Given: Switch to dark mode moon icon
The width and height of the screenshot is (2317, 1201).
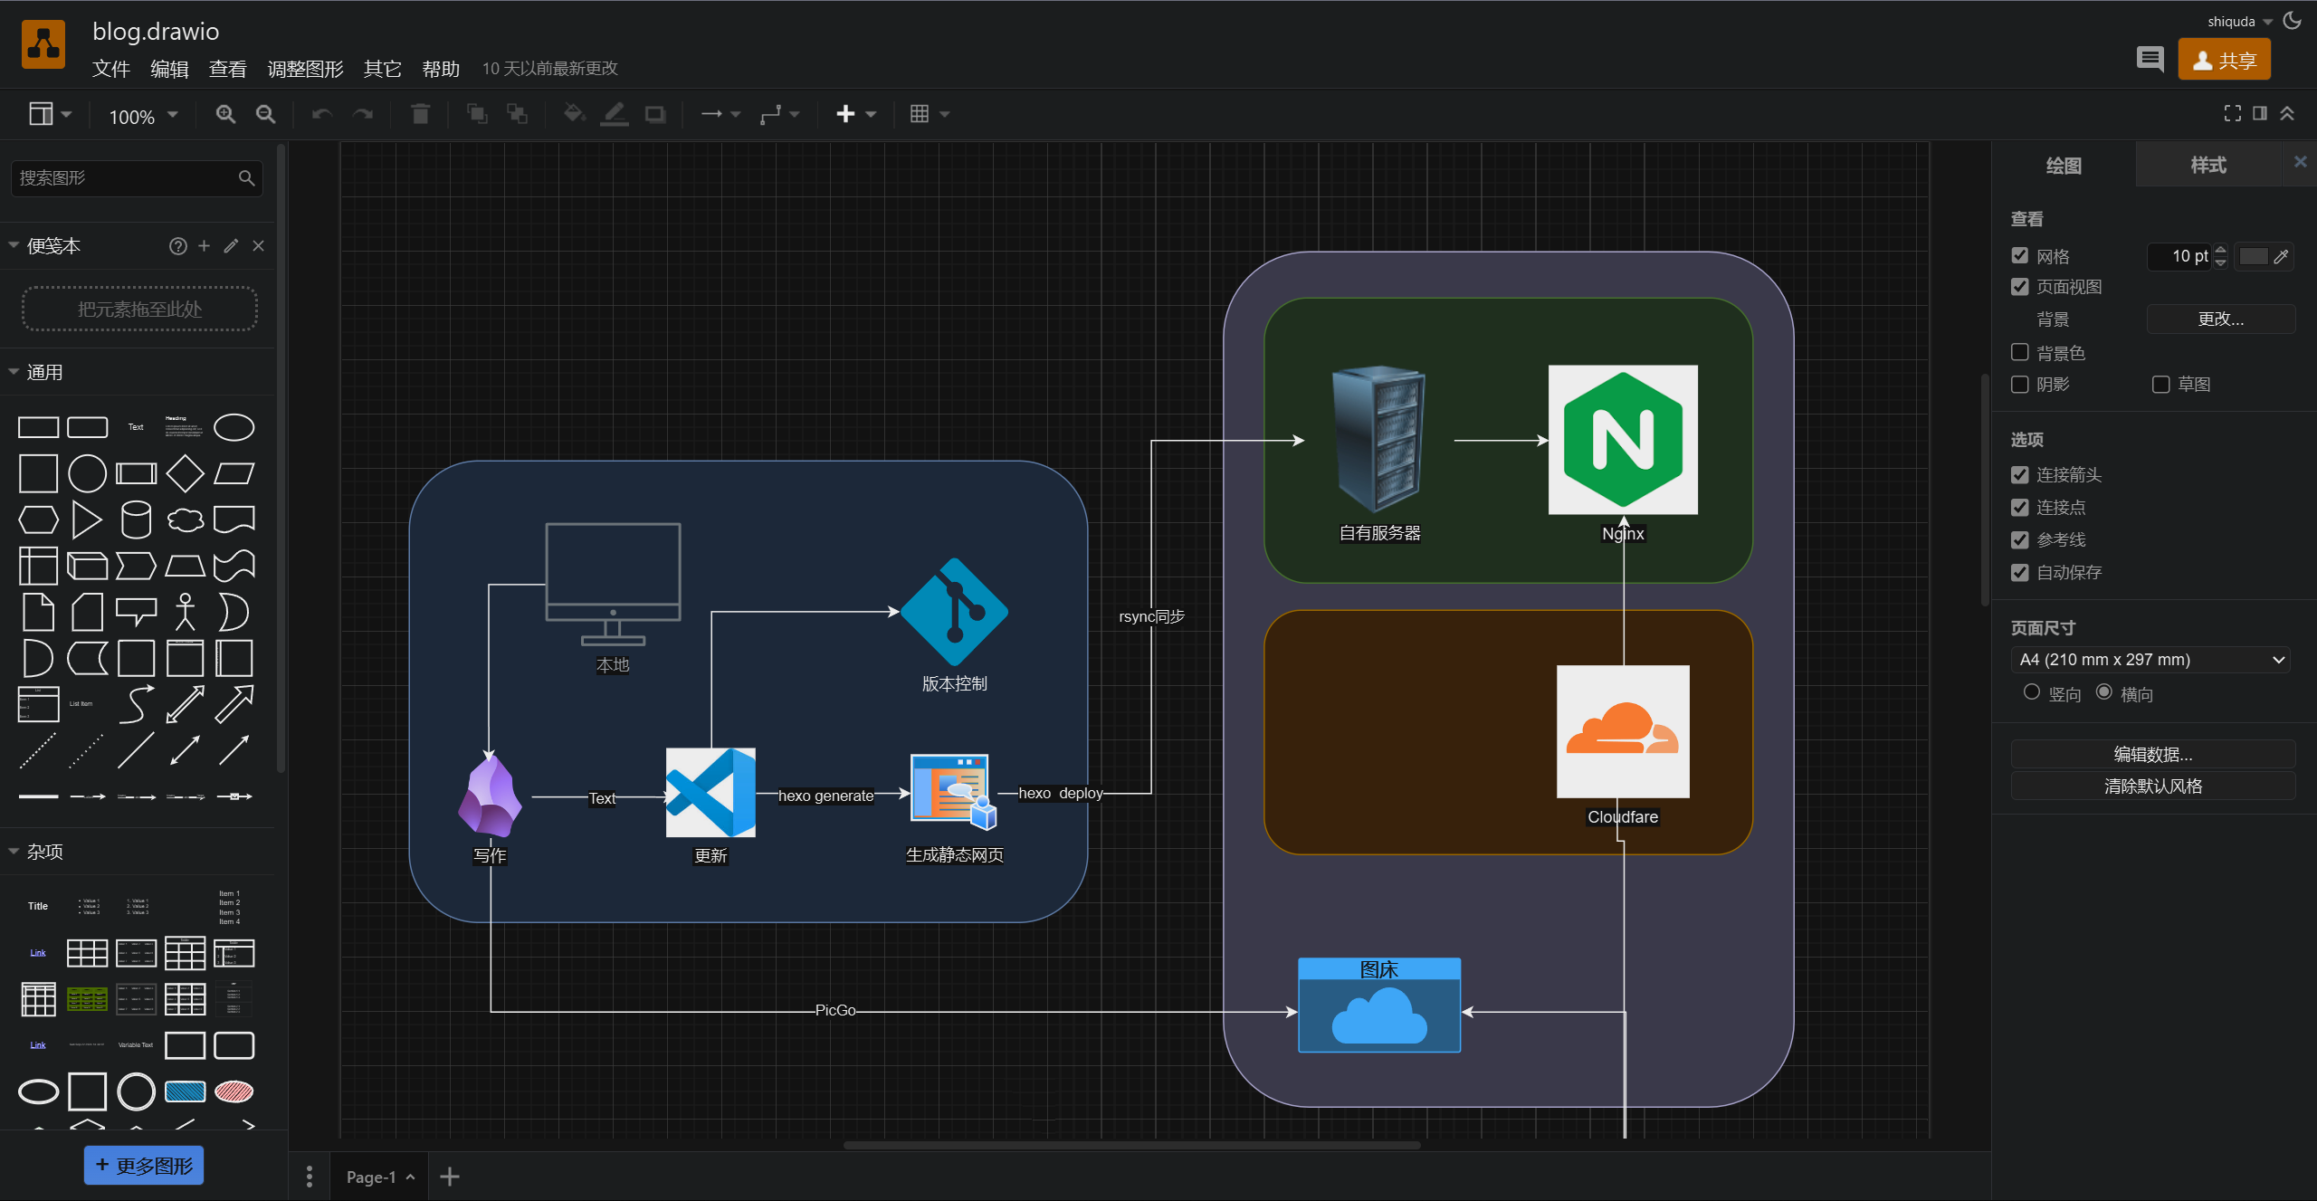Looking at the screenshot, I should pos(2293,20).
